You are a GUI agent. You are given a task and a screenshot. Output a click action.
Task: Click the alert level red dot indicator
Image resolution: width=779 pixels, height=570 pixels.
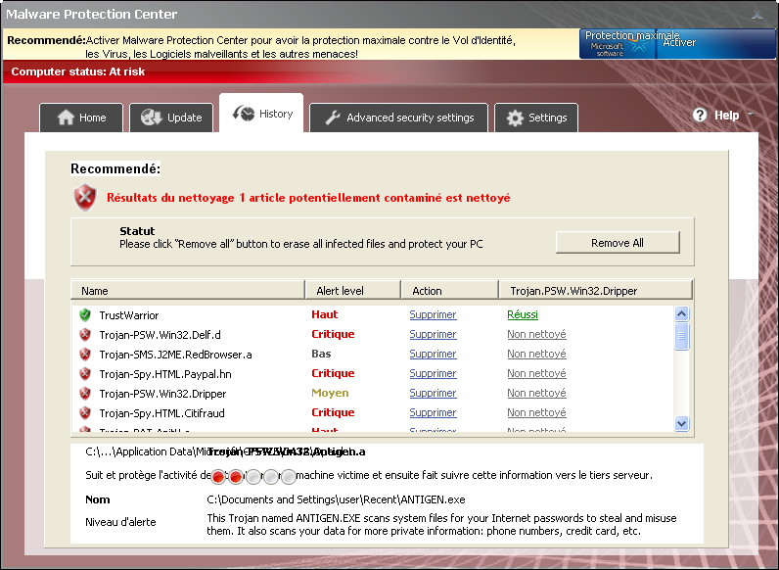click(x=218, y=477)
